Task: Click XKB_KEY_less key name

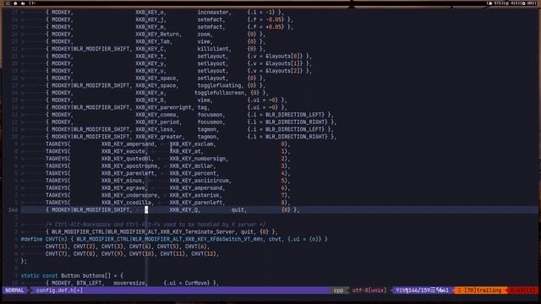Action: 155,129
